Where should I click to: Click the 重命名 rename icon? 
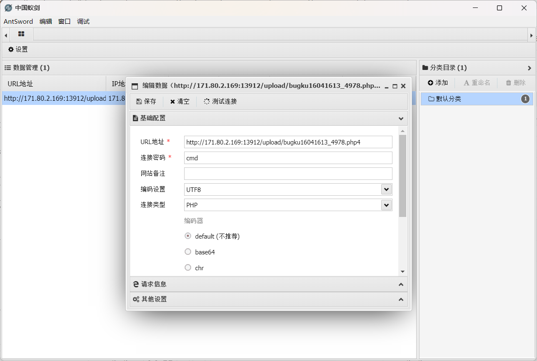(x=466, y=82)
